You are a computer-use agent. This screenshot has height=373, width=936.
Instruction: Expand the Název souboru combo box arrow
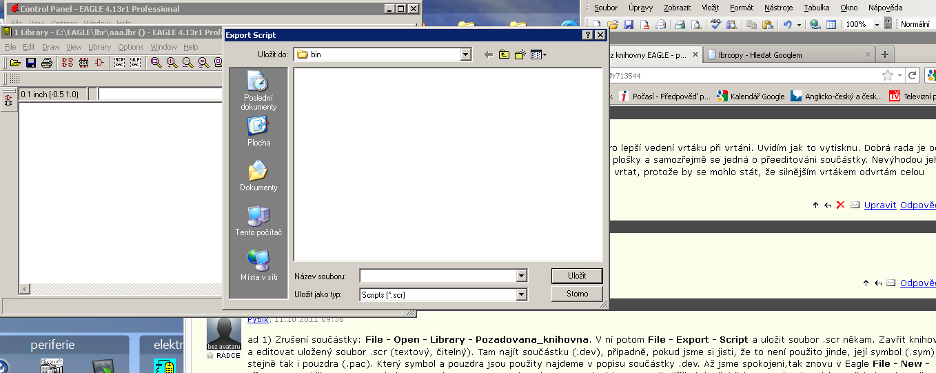[521, 276]
